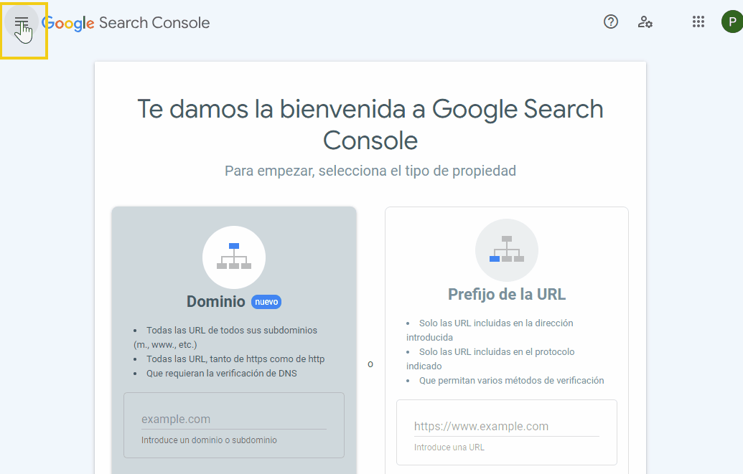Click 'Introduce un dominio o subdominio' hint

[x=209, y=440]
